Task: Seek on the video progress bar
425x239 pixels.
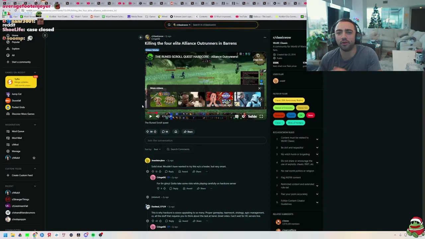Action: 205,113
